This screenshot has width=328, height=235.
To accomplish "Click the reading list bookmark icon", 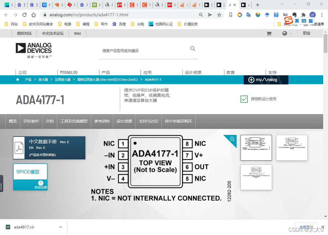I will [x=231, y=15].
